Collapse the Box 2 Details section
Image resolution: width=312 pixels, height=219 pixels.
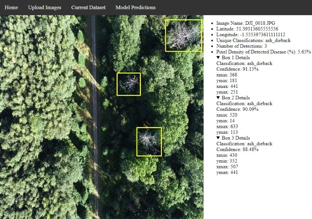233,98
